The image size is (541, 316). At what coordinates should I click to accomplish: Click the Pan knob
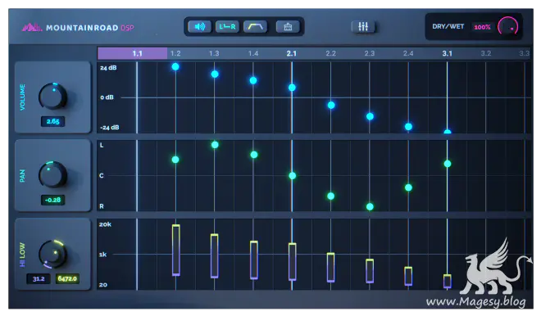[x=52, y=174]
